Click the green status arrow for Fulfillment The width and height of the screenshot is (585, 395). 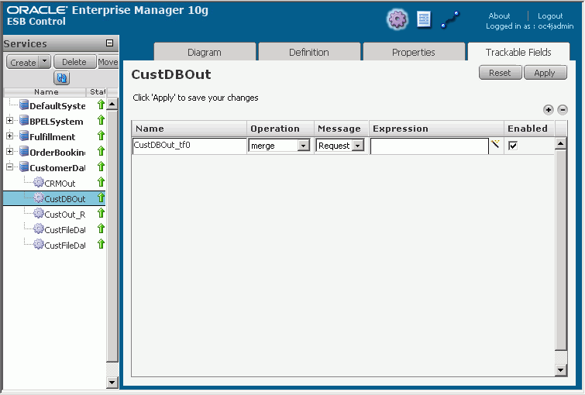(101, 136)
